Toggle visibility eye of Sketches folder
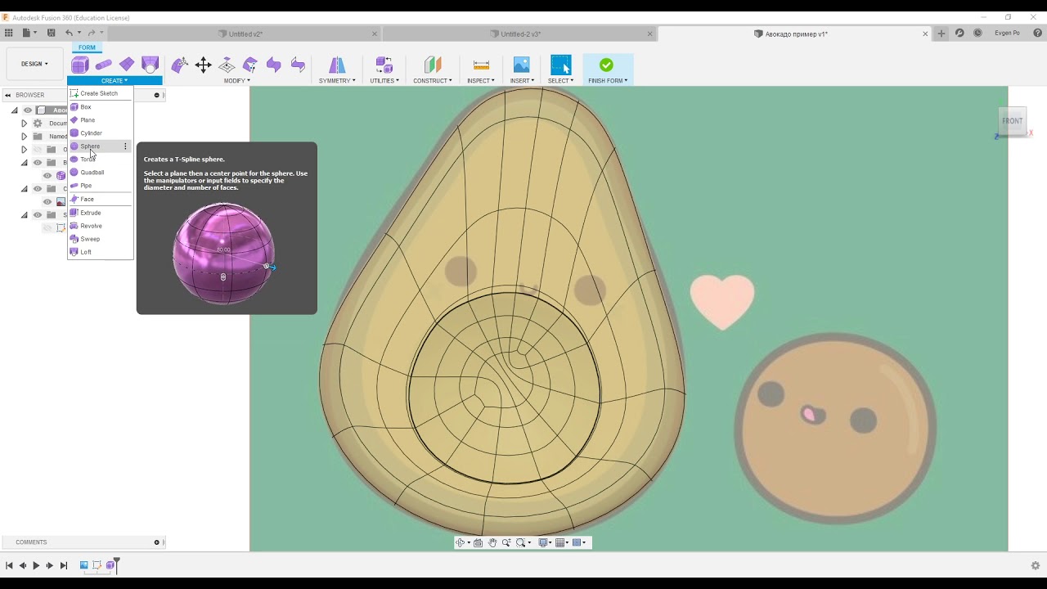The width and height of the screenshot is (1047, 589). 38,215
